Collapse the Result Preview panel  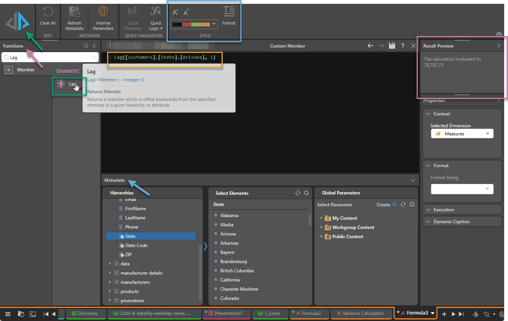498,46
